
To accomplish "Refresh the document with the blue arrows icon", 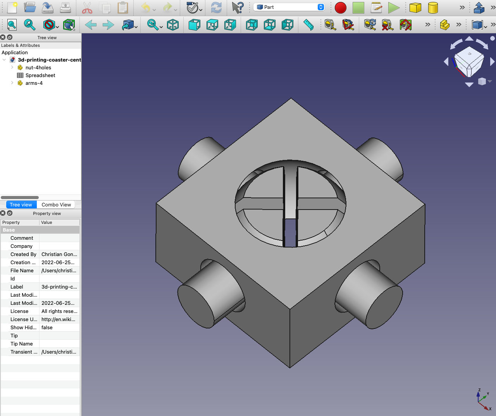I will (x=216, y=7).
